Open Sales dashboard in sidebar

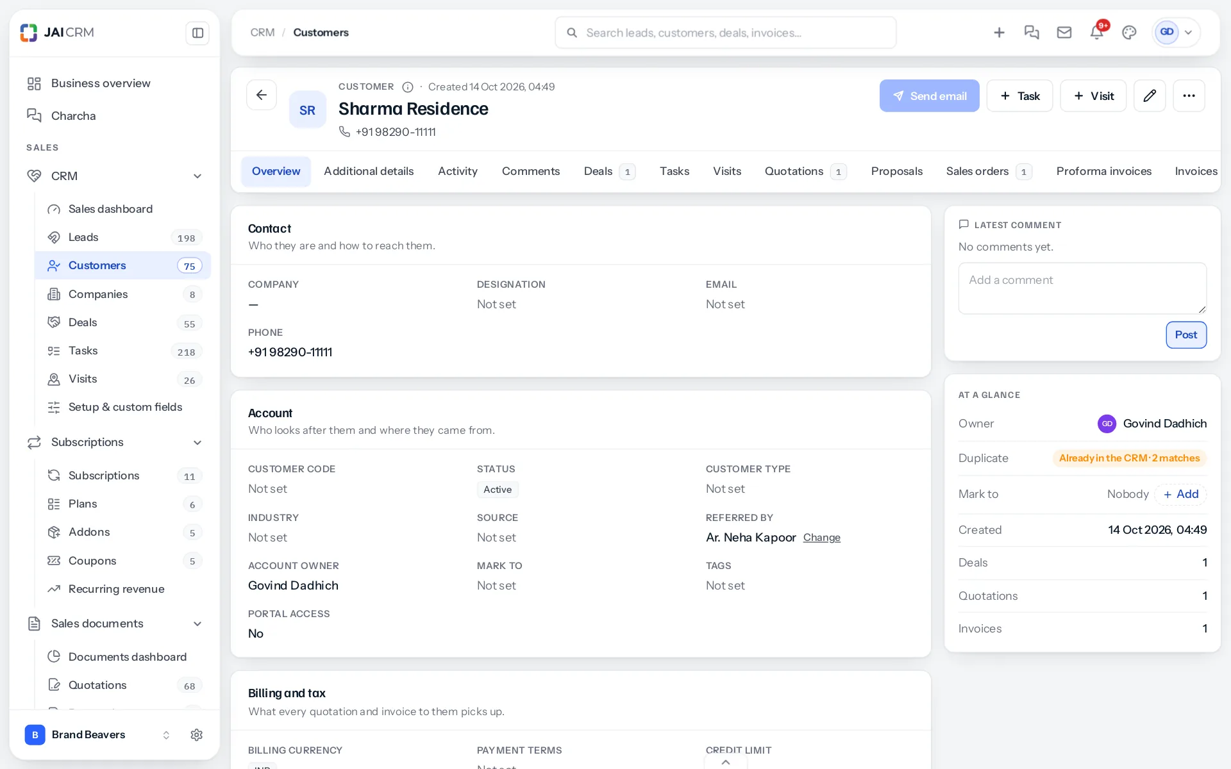[x=123, y=209]
